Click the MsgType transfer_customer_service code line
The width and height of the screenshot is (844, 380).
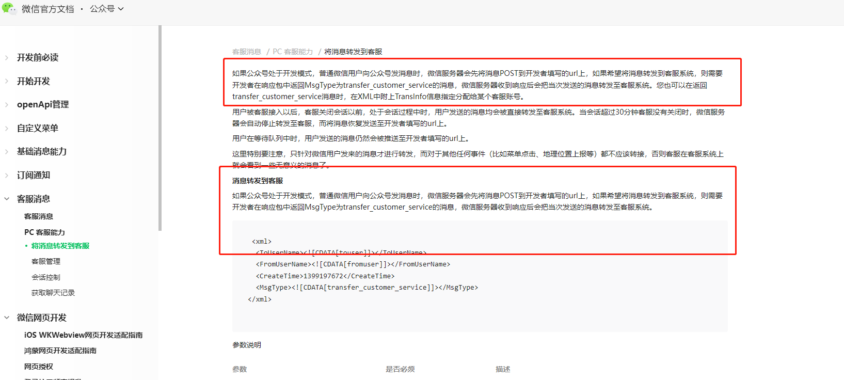tap(367, 288)
